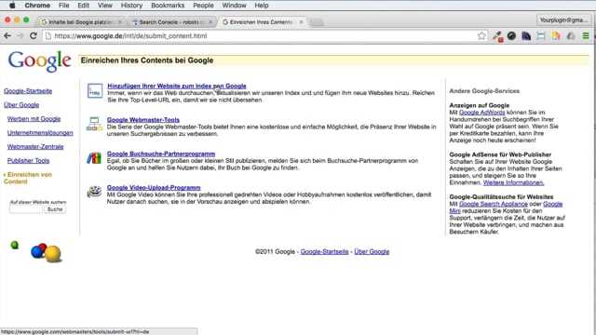Open the Werben mit Google sidebar link
The image size is (596, 335).
(34, 118)
